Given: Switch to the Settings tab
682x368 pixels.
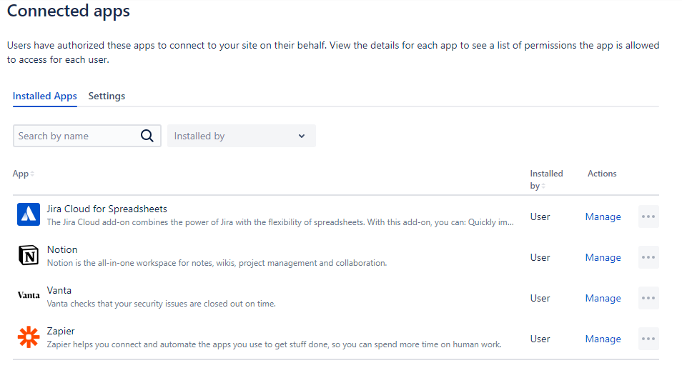Looking at the screenshot, I should (107, 96).
